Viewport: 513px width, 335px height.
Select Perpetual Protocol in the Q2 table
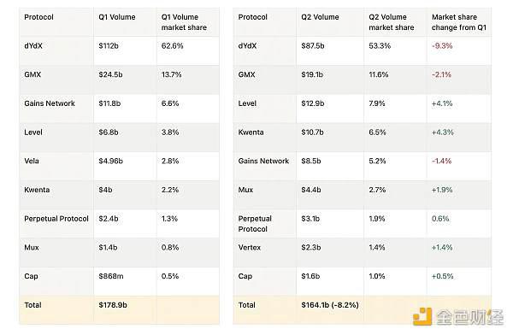coord(255,224)
